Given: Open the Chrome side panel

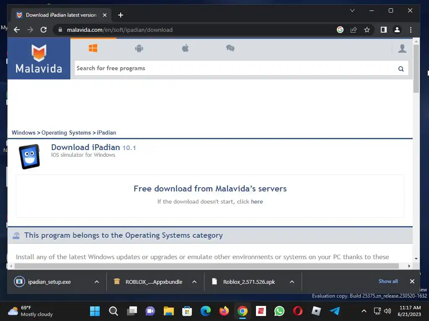Looking at the screenshot, I should [384, 30].
